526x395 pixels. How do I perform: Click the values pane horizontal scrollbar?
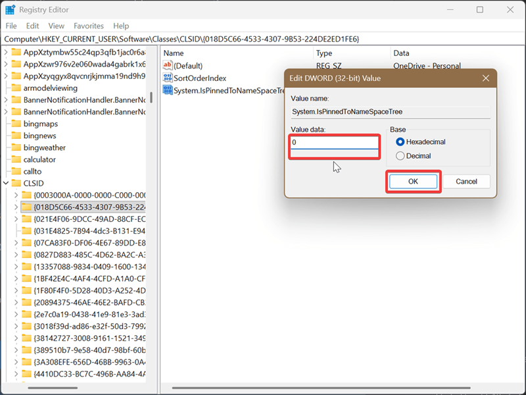321,388
